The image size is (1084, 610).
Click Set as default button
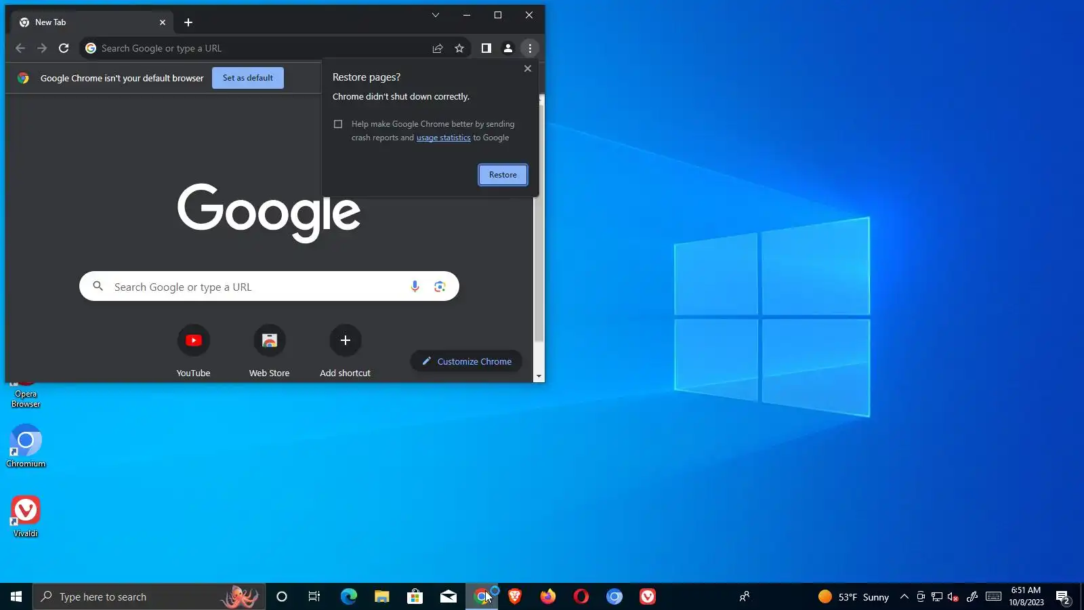click(248, 78)
